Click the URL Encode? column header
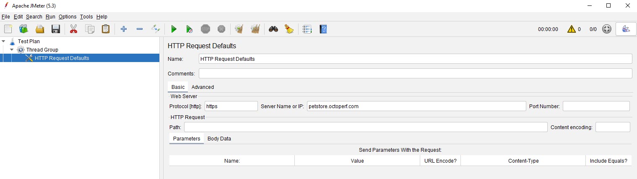 coord(440,161)
